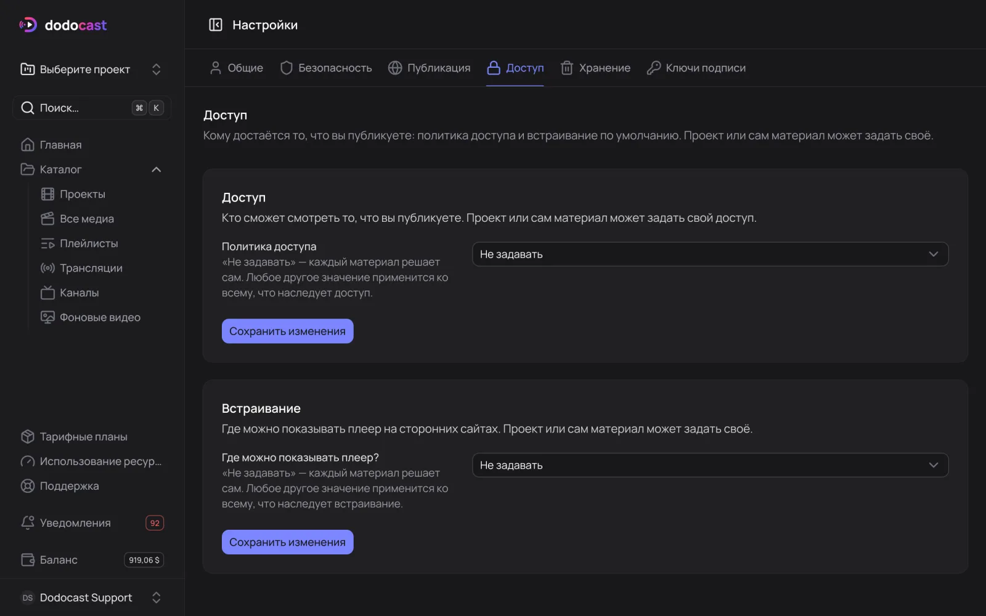Image resolution: width=986 pixels, height=616 pixels.
Task: Open Проекты in the catalog
Action: [82, 194]
